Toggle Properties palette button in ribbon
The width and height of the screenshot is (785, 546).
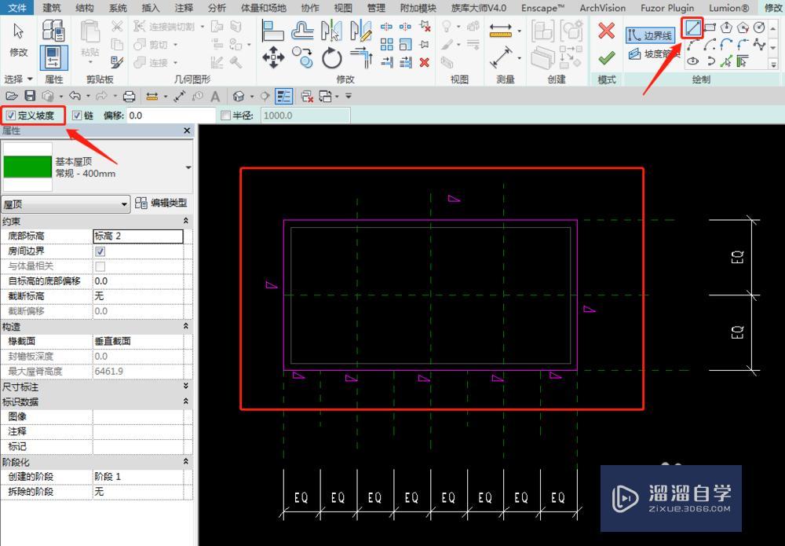tap(53, 57)
